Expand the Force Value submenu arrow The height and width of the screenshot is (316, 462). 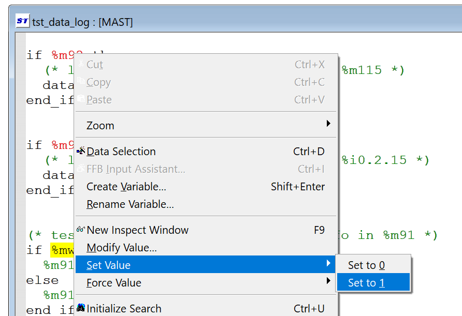(328, 281)
